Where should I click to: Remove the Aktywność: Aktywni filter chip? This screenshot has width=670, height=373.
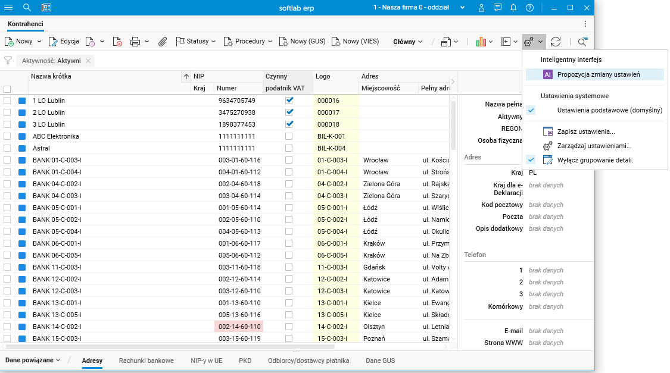tap(88, 61)
